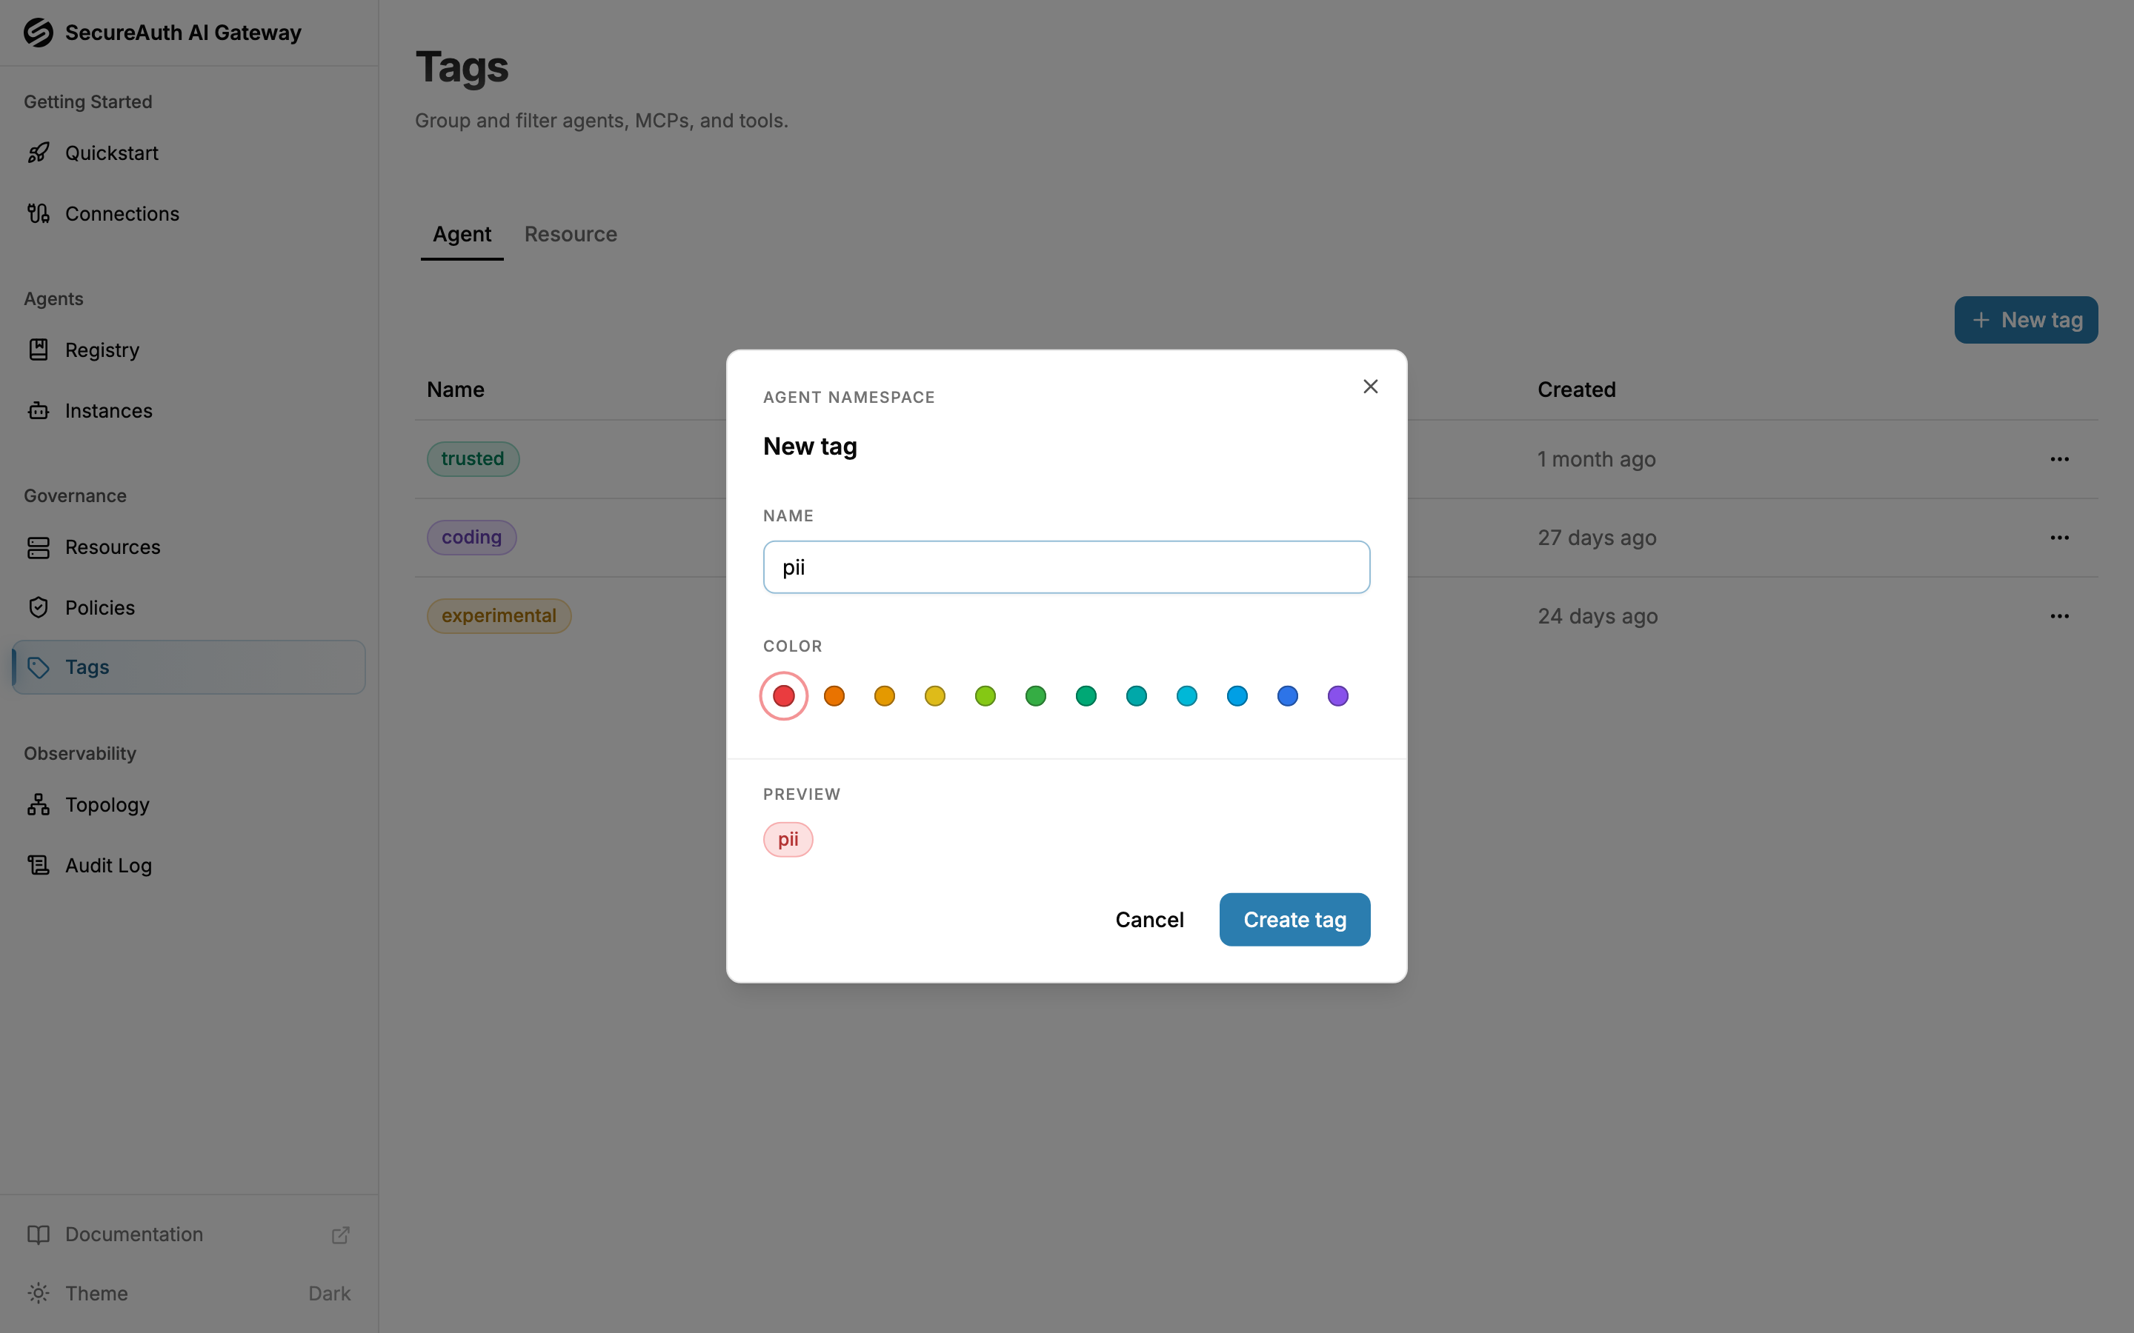
Task: Switch to the Agent tab
Action: tap(462, 235)
